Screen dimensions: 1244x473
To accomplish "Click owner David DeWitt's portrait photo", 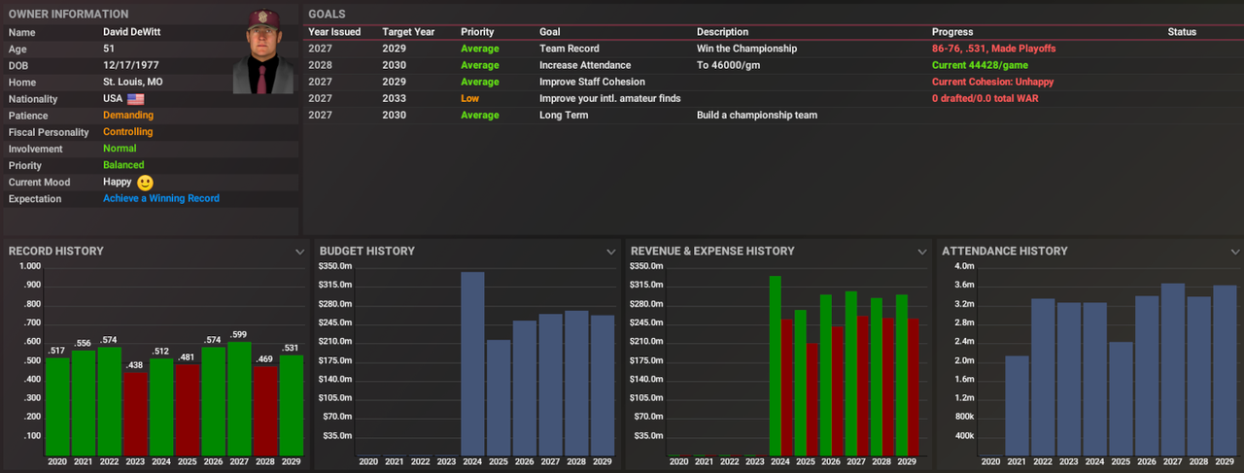I will [x=263, y=51].
